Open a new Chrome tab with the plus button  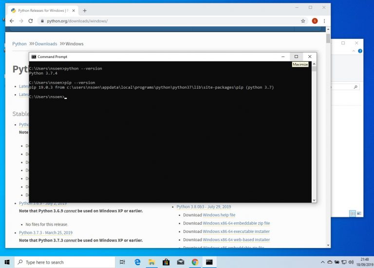click(x=85, y=10)
